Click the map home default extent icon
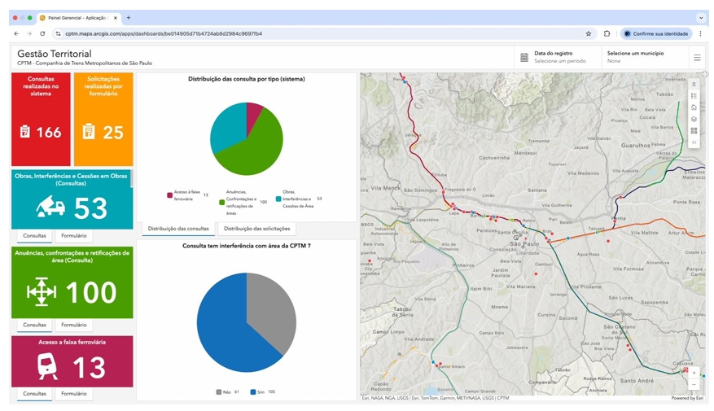The height and width of the screenshot is (411, 714). 694,107
